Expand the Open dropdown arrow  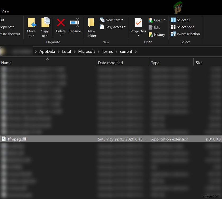(165, 20)
